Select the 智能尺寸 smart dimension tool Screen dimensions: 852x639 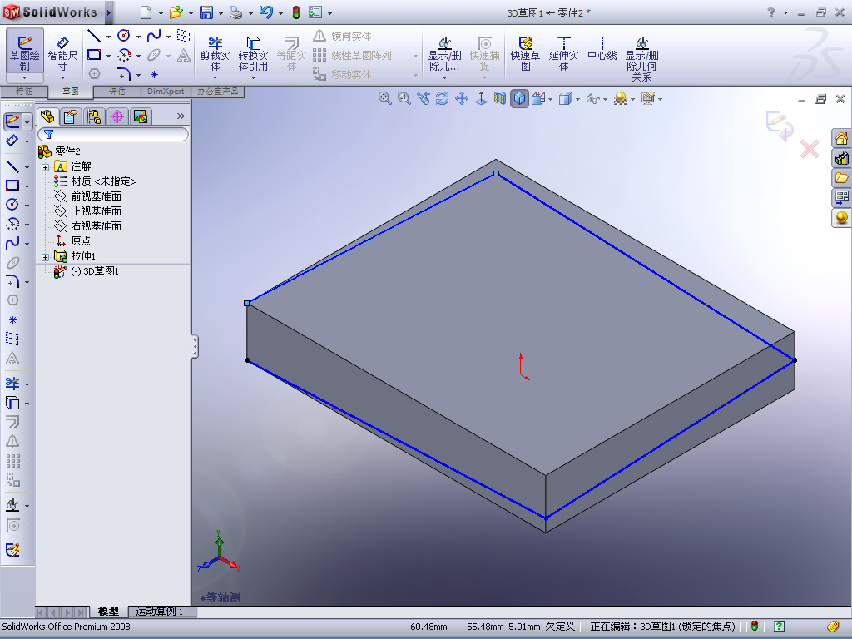[62, 53]
